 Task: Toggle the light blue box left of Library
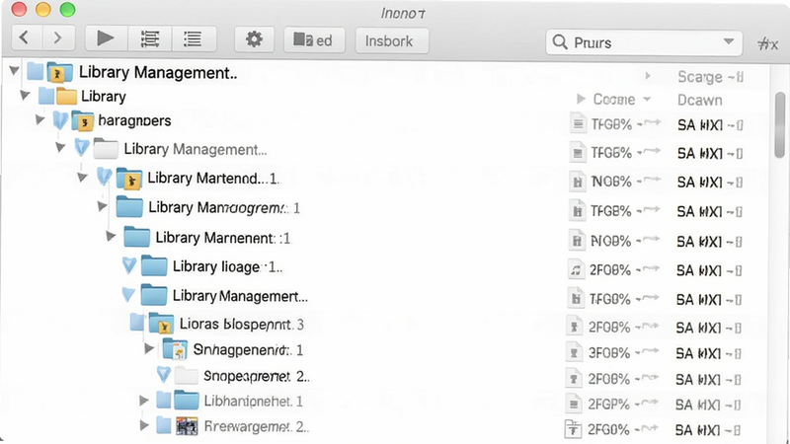pyautogui.click(x=45, y=95)
